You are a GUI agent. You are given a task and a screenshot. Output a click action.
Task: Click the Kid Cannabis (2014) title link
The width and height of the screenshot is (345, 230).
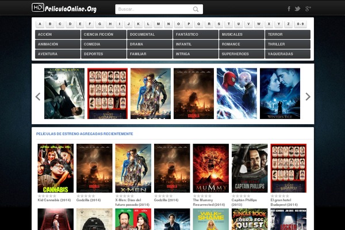[54, 200]
